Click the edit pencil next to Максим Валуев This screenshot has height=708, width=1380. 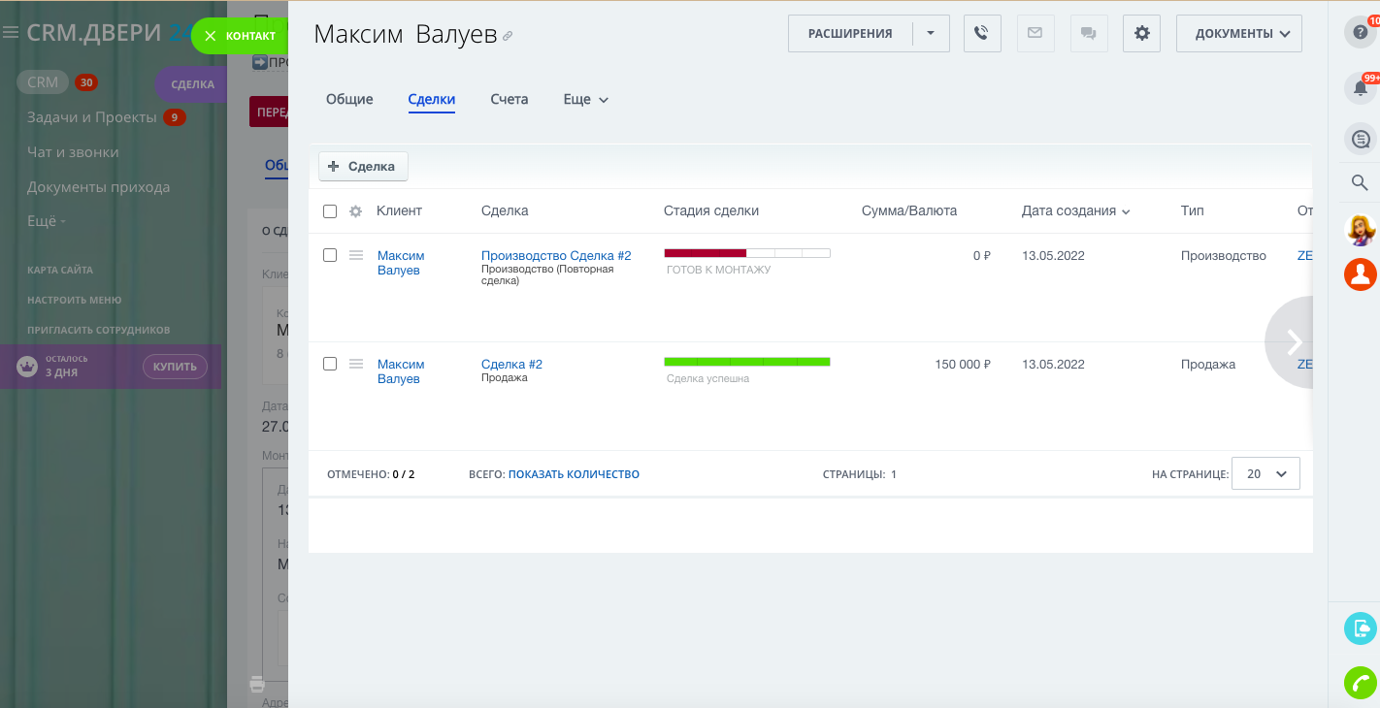coord(508,34)
